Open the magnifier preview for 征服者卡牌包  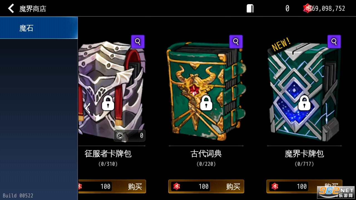[x=138, y=42]
